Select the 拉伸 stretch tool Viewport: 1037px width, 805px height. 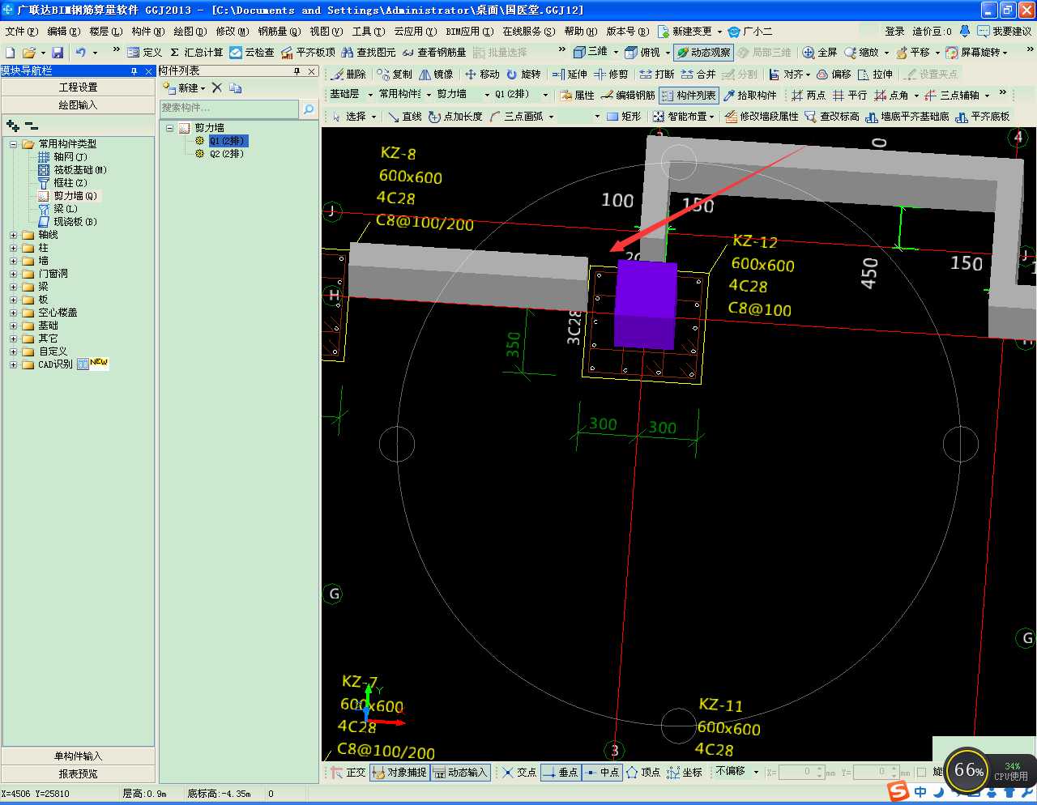coord(875,75)
